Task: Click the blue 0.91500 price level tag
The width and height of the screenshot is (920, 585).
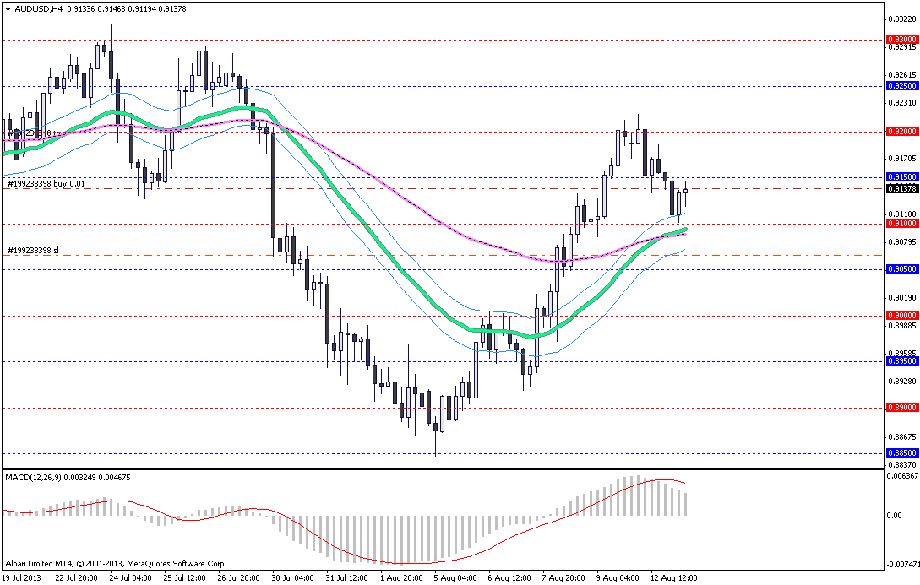Action: 901,177
